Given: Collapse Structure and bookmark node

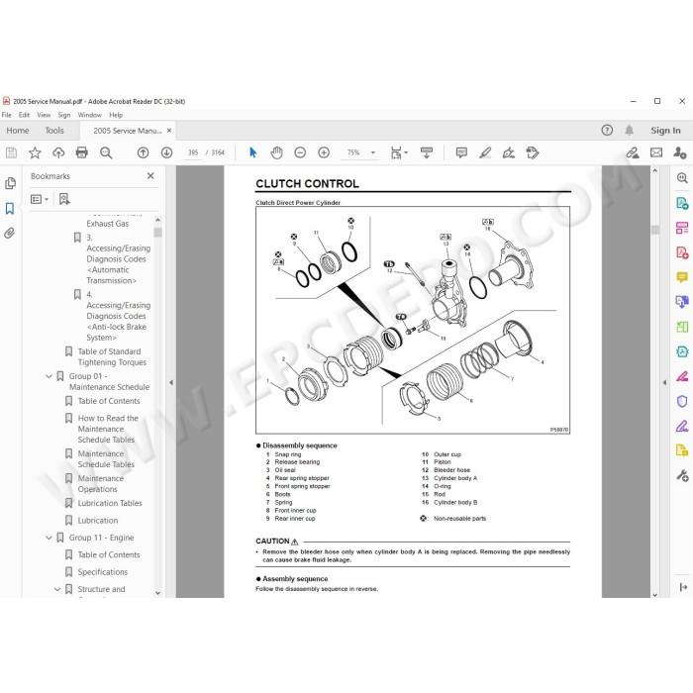Looking at the screenshot, I should pos(57,589).
